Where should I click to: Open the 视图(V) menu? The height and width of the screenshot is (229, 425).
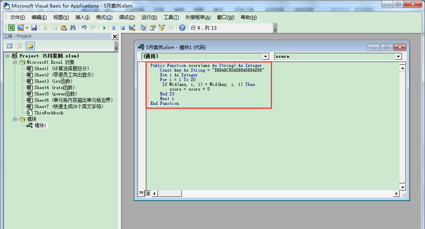click(x=61, y=17)
